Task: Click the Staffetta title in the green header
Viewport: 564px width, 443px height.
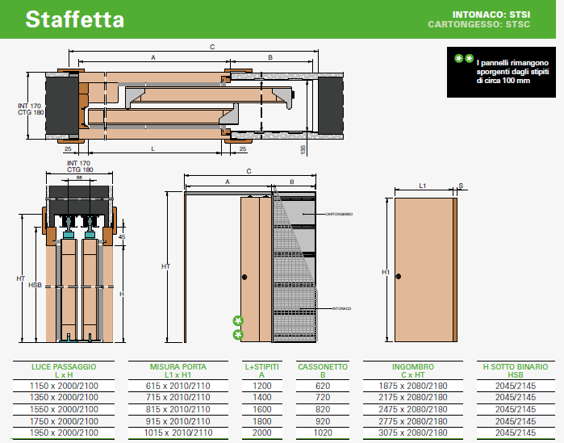Action: pos(74,20)
